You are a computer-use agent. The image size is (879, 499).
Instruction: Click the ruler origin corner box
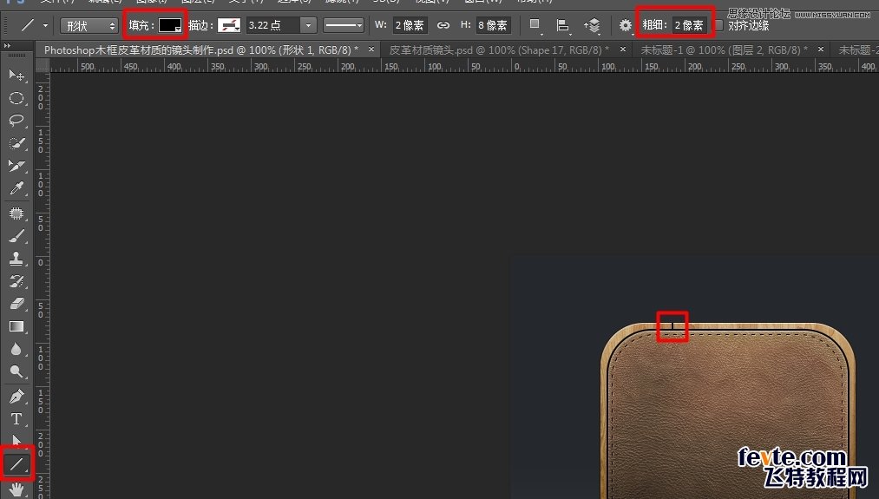(x=43, y=66)
